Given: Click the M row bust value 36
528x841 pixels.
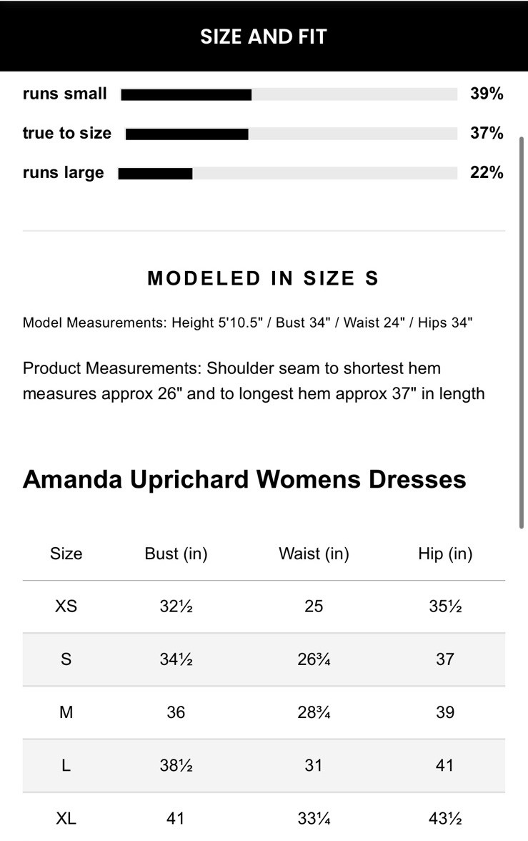Looking at the screenshot, I should tap(176, 712).
